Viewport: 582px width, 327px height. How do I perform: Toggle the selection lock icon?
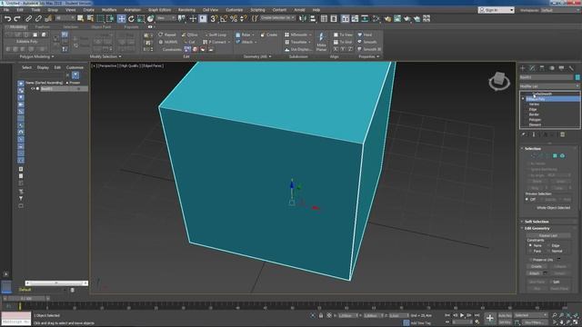321,315
